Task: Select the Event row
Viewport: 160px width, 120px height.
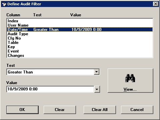Action: coord(80,51)
